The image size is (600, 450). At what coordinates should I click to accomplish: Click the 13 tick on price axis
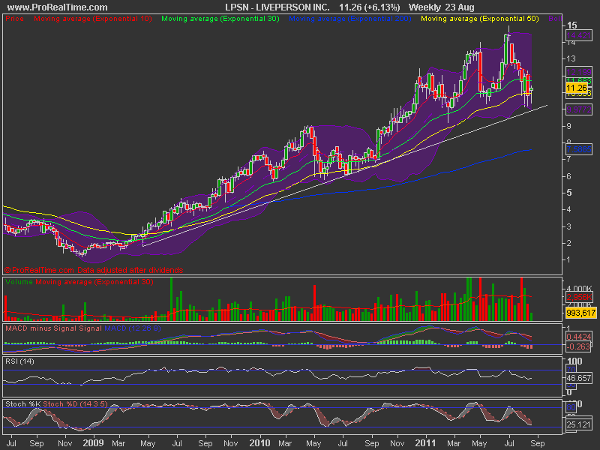[x=571, y=58]
